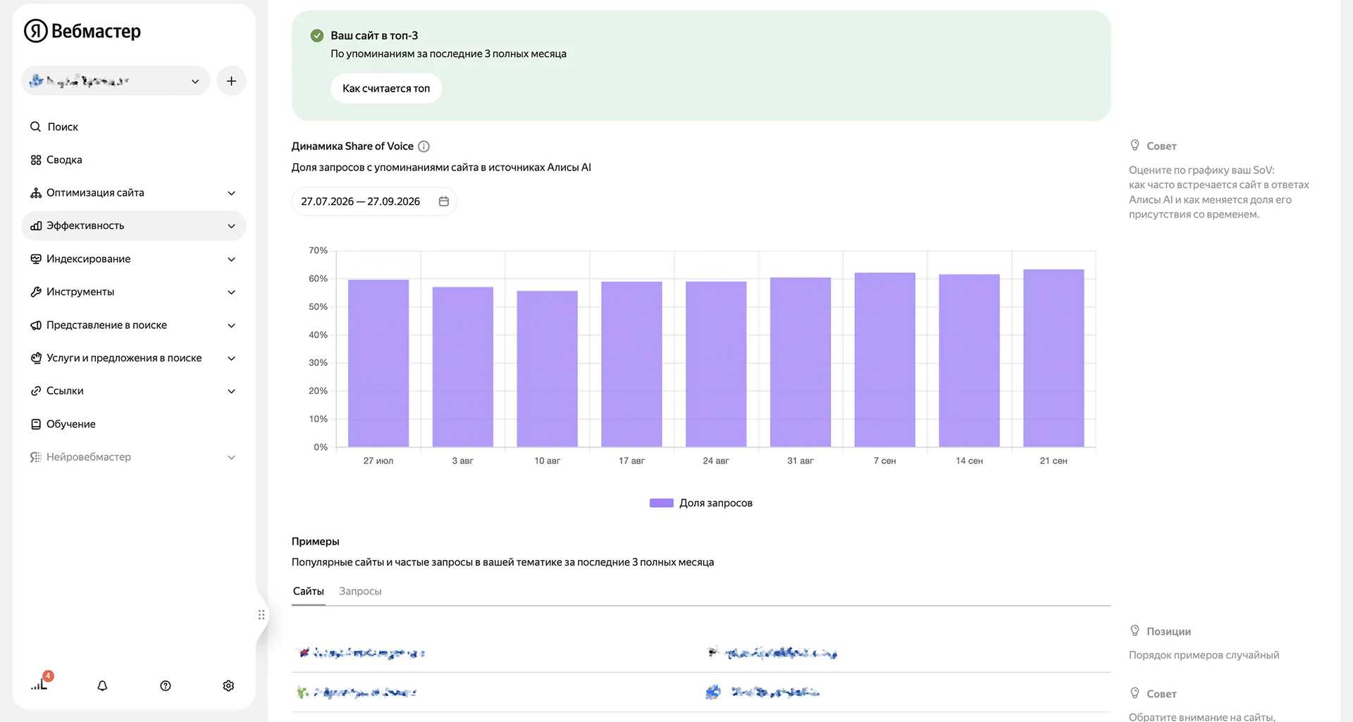Collapse Эффективность section chevron
Screen dimensions: 1353x722
(231, 226)
